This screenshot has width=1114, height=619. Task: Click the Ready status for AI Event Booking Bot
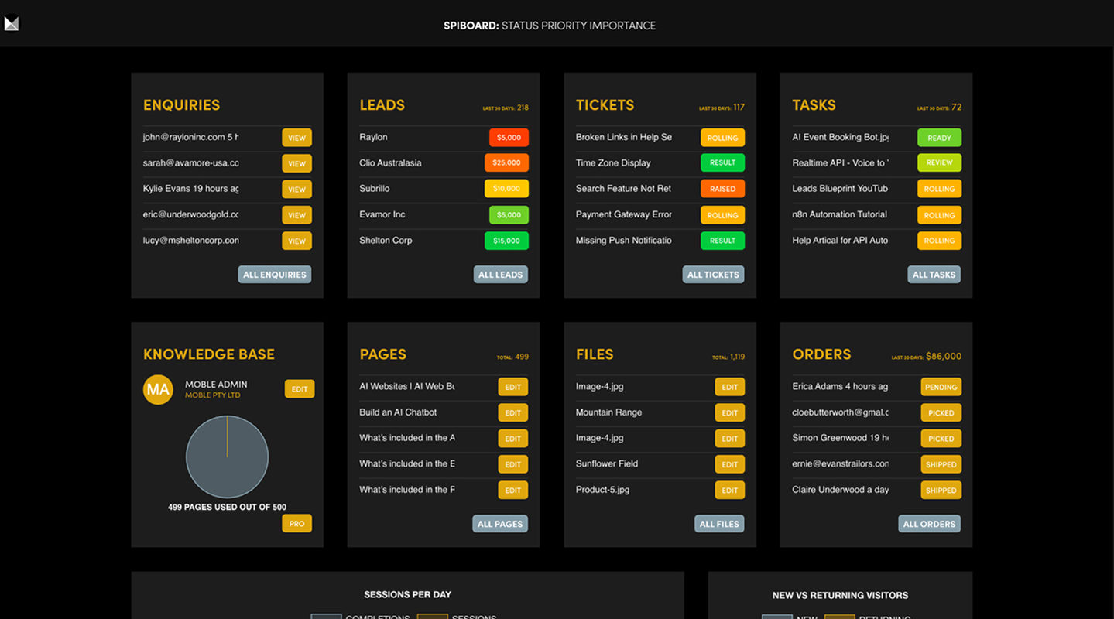pyautogui.click(x=939, y=138)
